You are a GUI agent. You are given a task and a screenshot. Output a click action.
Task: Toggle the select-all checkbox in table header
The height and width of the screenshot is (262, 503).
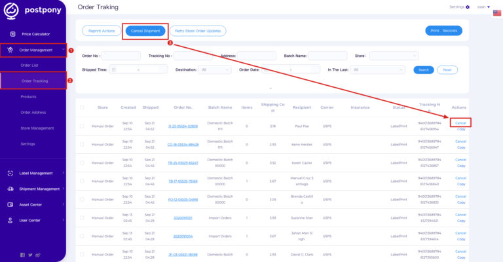pos(82,107)
